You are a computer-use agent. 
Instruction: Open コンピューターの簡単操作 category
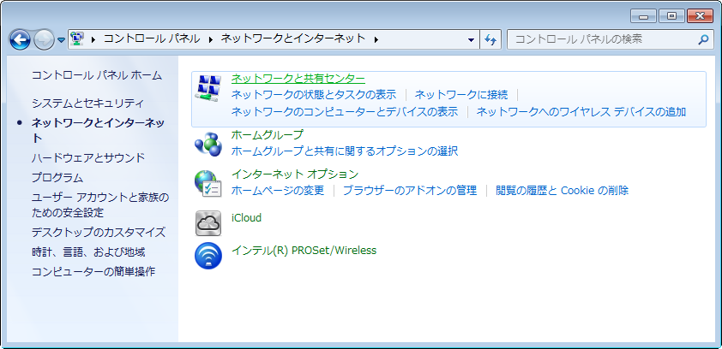[x=93, y=271]
